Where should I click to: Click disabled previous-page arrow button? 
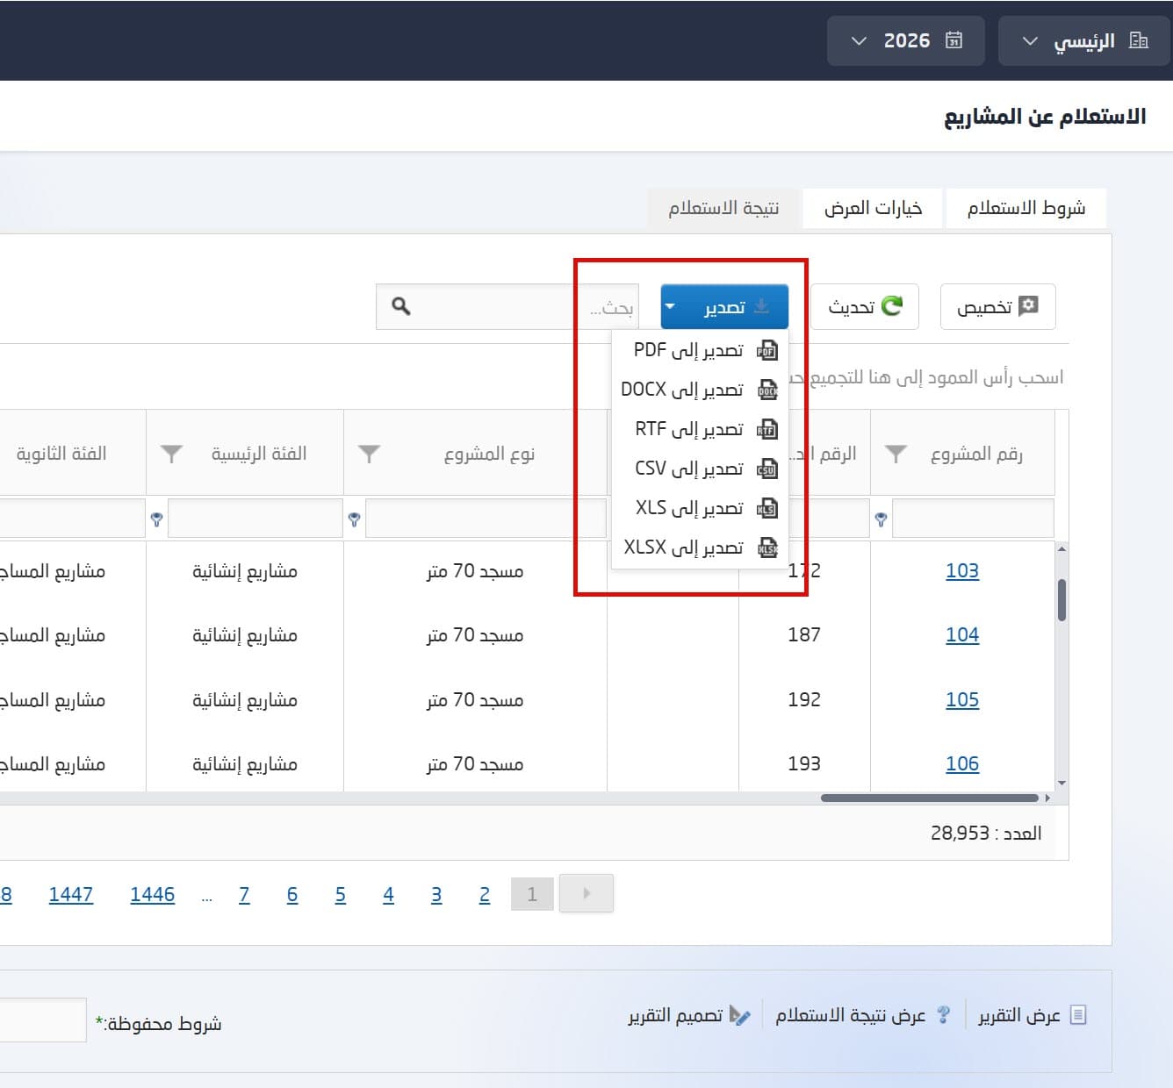[586, 893]
